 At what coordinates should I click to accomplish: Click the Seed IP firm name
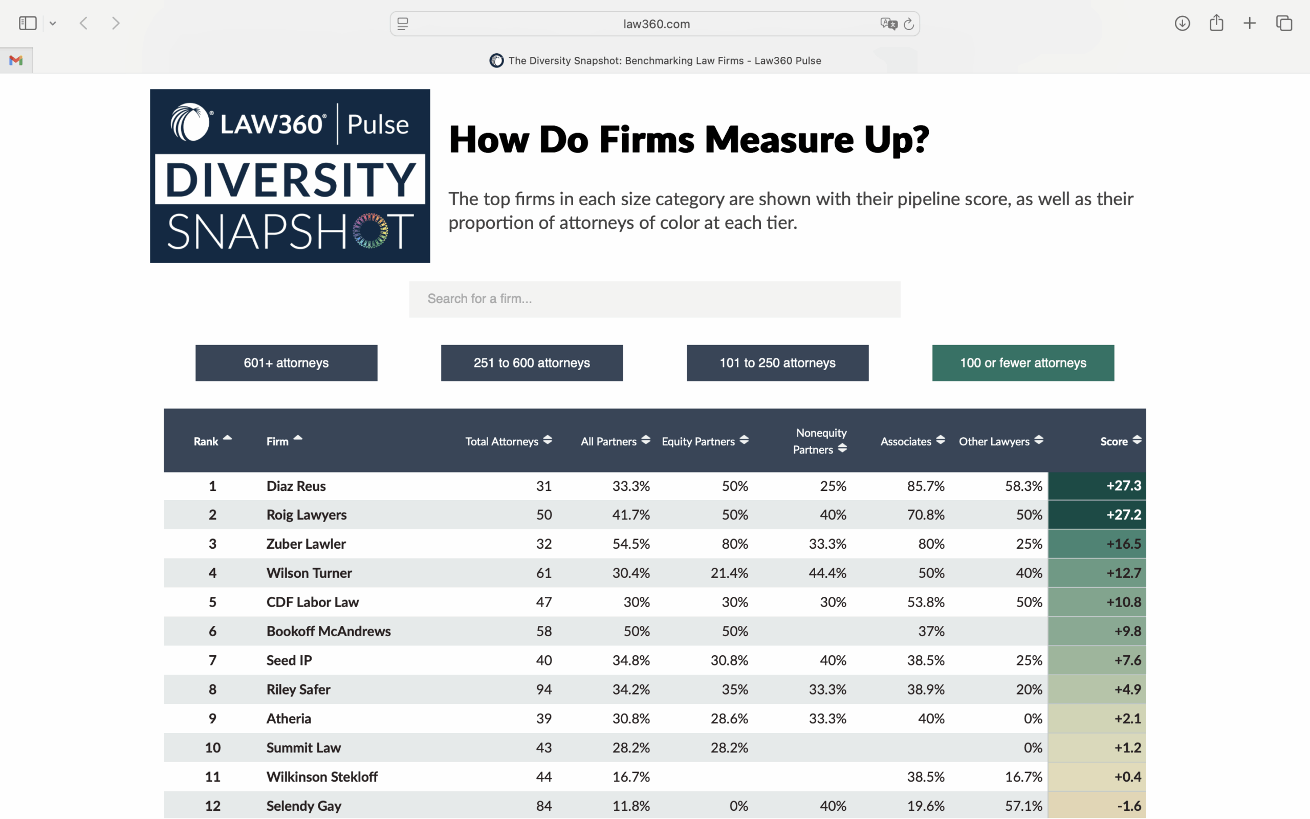click(x=289, y=660)
